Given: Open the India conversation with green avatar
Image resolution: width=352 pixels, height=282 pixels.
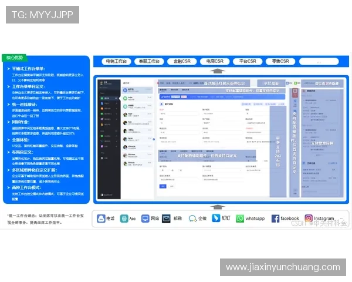Looking at the screenshot, I should click(x=137, y=99).
